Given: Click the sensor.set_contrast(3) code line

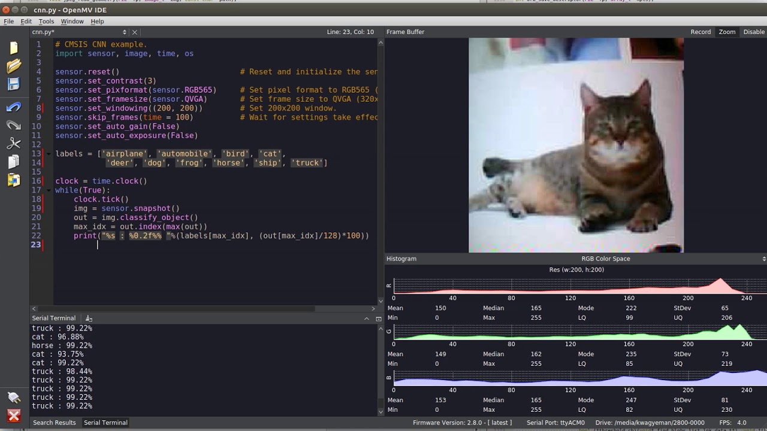Looking at the screenshot, I should (105, 81).
